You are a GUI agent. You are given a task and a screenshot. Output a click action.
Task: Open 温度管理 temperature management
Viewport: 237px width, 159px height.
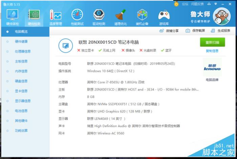(x=56, y=17)
